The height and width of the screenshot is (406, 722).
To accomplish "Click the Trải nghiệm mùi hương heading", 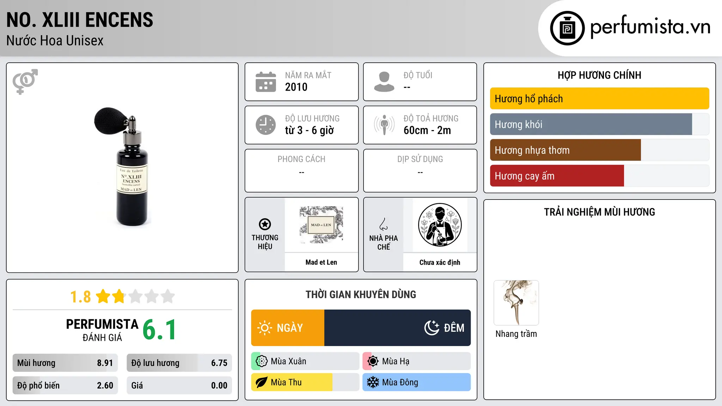I will tap(599, 212).
